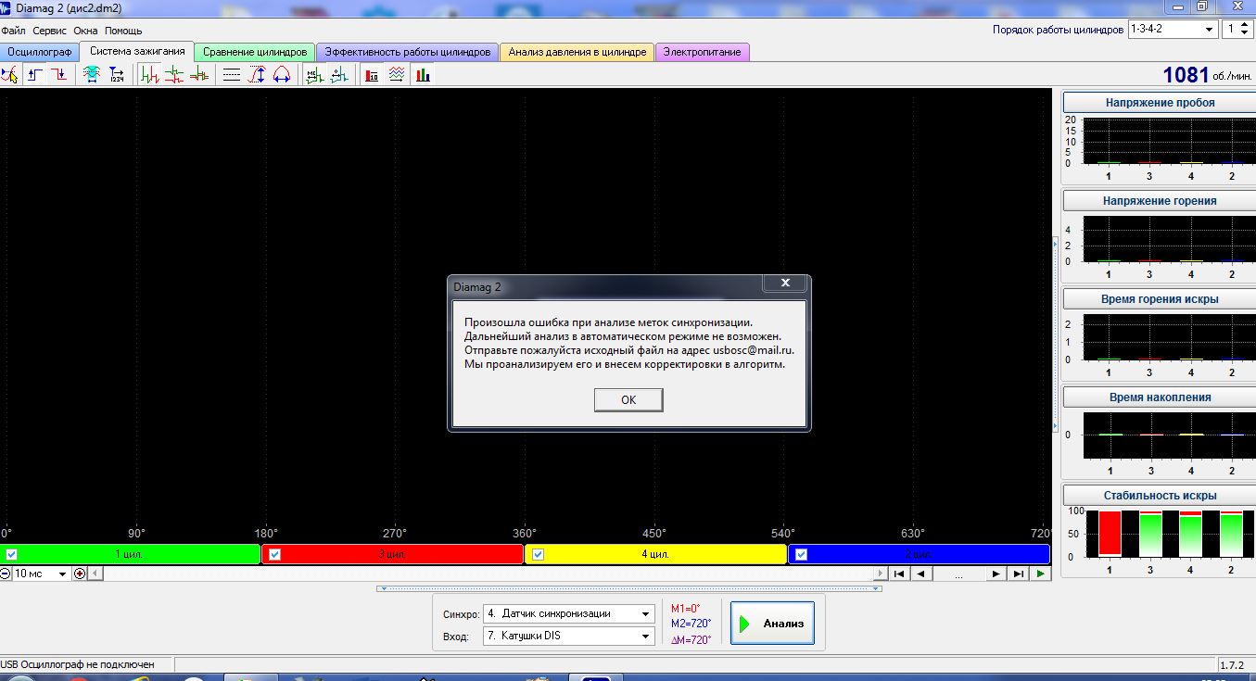Zoom out time scale with minus icon

coord(6,574)
